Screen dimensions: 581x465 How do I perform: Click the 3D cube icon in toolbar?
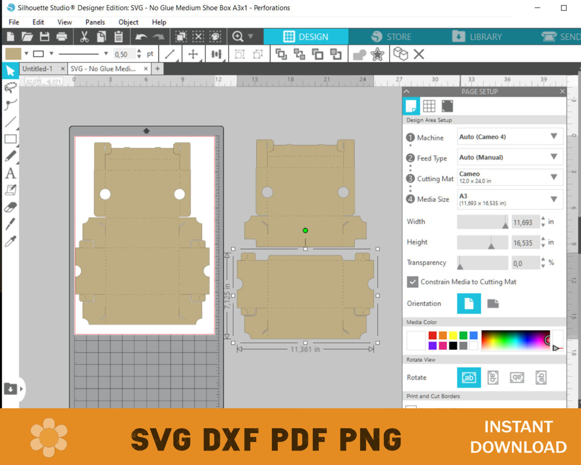coord(401,54)
